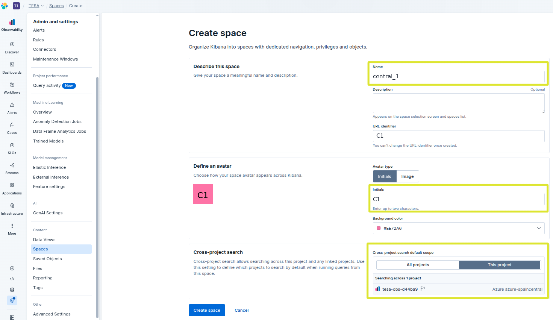
Task: Click the pink #EE72A6 color swatch
Action: click(x=379, y=228)
